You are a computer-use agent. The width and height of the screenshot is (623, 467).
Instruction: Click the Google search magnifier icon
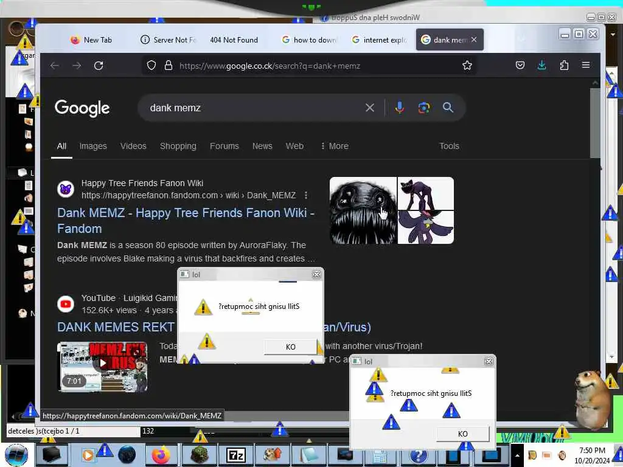448,107
